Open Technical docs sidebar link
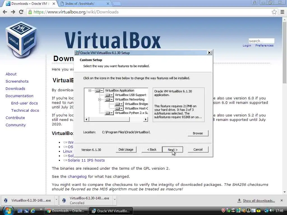The width and height of the screenshot is (287, 215). click(x=25, y=111)
